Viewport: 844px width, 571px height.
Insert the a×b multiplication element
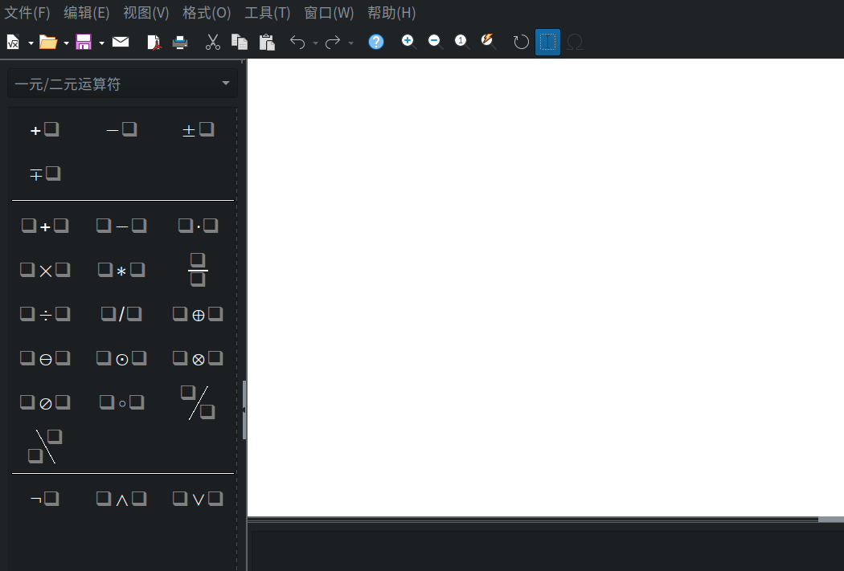click(45, 270)
